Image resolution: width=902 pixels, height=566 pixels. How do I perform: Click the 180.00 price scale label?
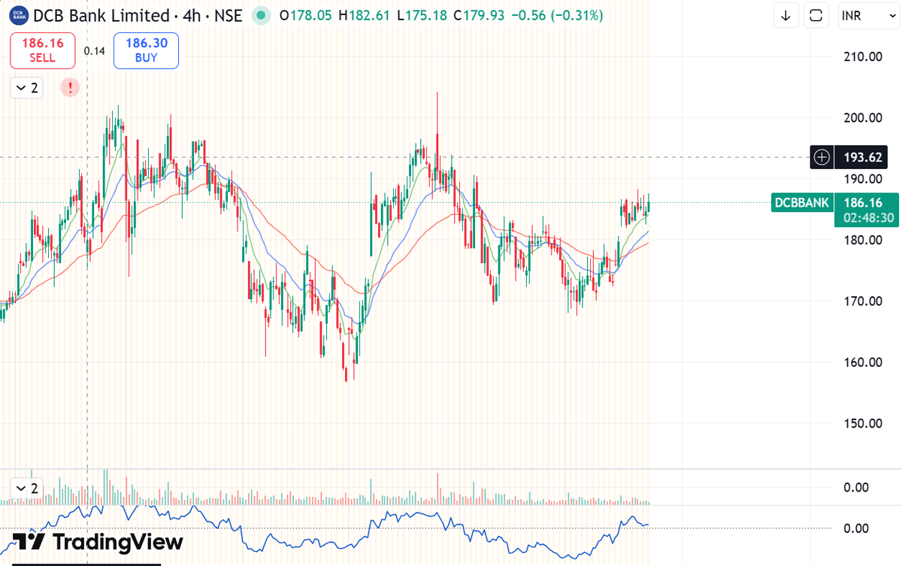click(x=862, y=240)
